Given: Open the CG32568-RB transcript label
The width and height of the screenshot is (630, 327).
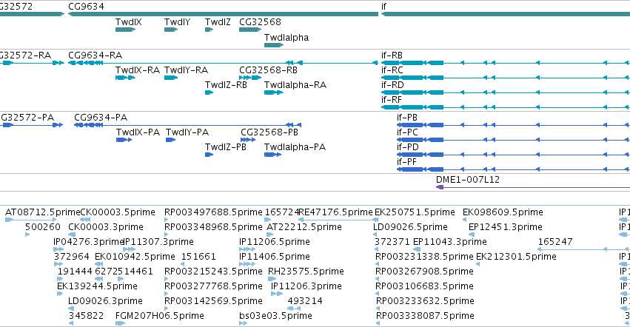Looking at the screenshot, I should (269, 70).
